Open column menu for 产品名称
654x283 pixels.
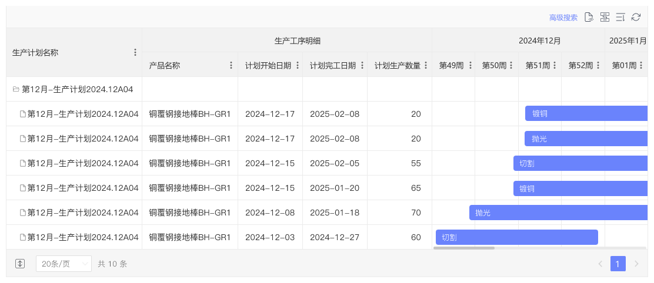point(231,65)
